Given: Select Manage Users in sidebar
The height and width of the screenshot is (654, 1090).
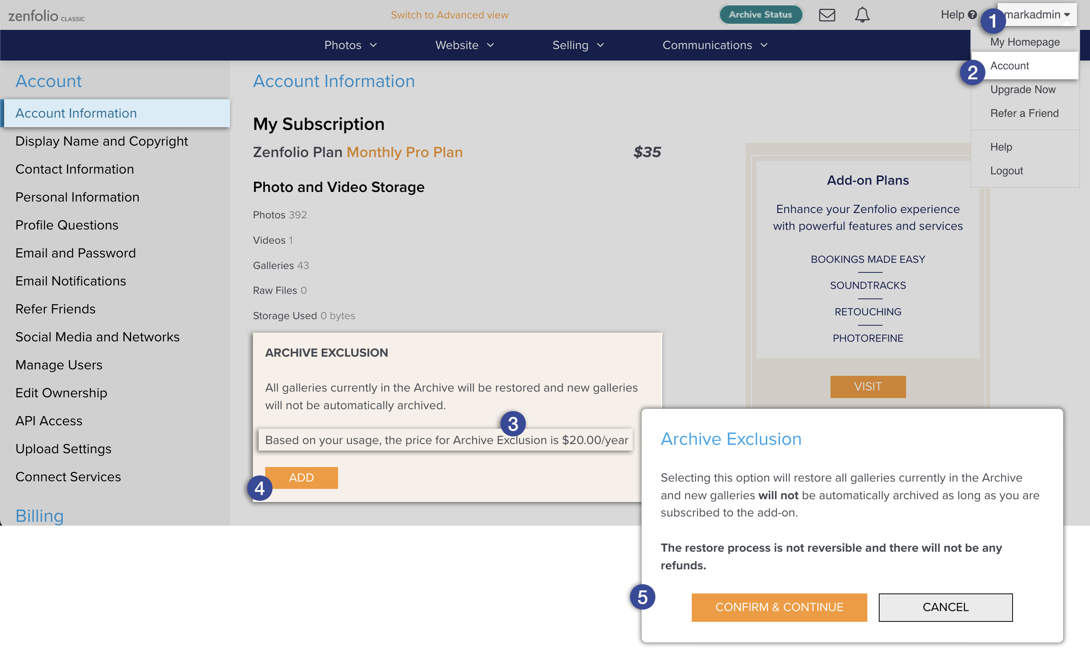Looking at the screenshot, I should [59, 365].
